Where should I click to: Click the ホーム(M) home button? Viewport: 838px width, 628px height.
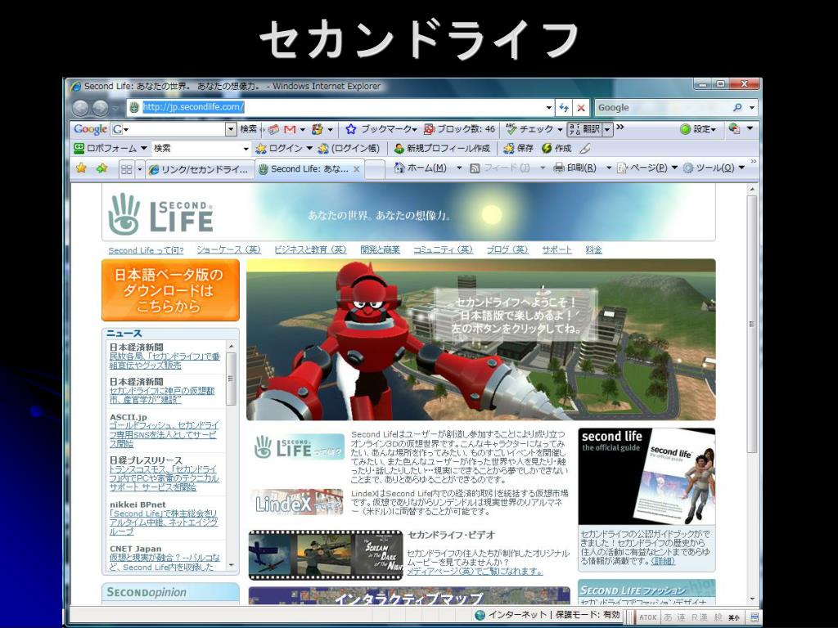420,168
